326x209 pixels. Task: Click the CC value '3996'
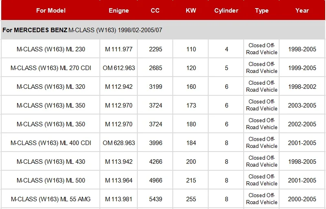156,143
